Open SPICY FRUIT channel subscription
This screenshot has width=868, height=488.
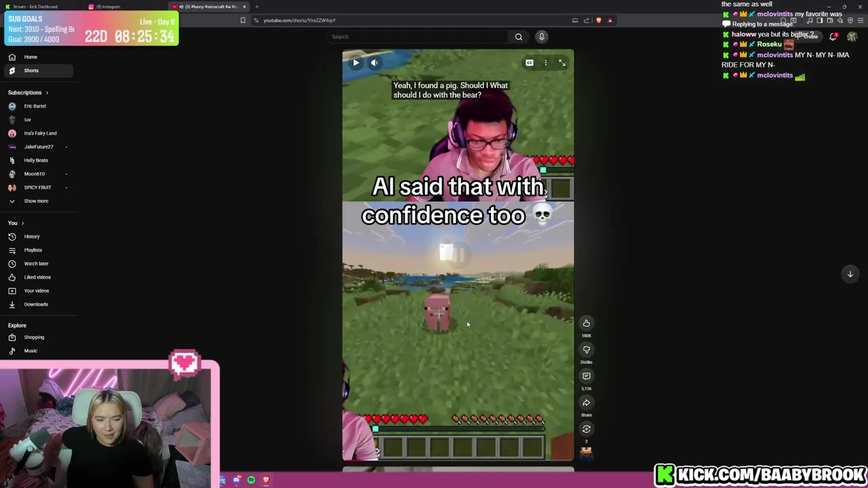pyautogui.click(x=39, y=187)
